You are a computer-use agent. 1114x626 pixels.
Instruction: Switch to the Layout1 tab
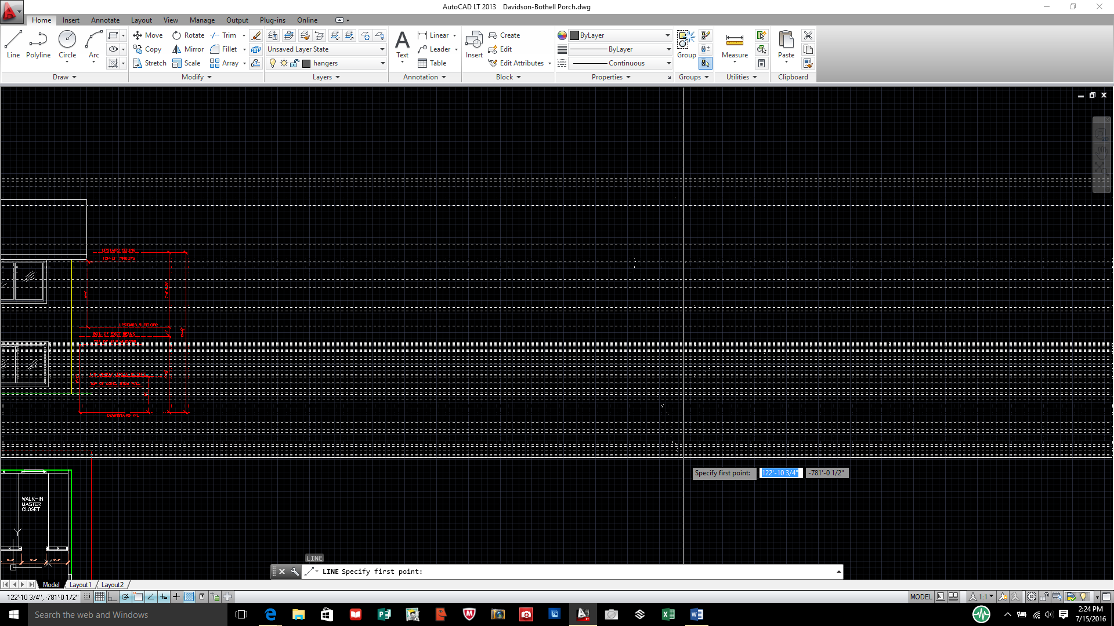(80, 584)
